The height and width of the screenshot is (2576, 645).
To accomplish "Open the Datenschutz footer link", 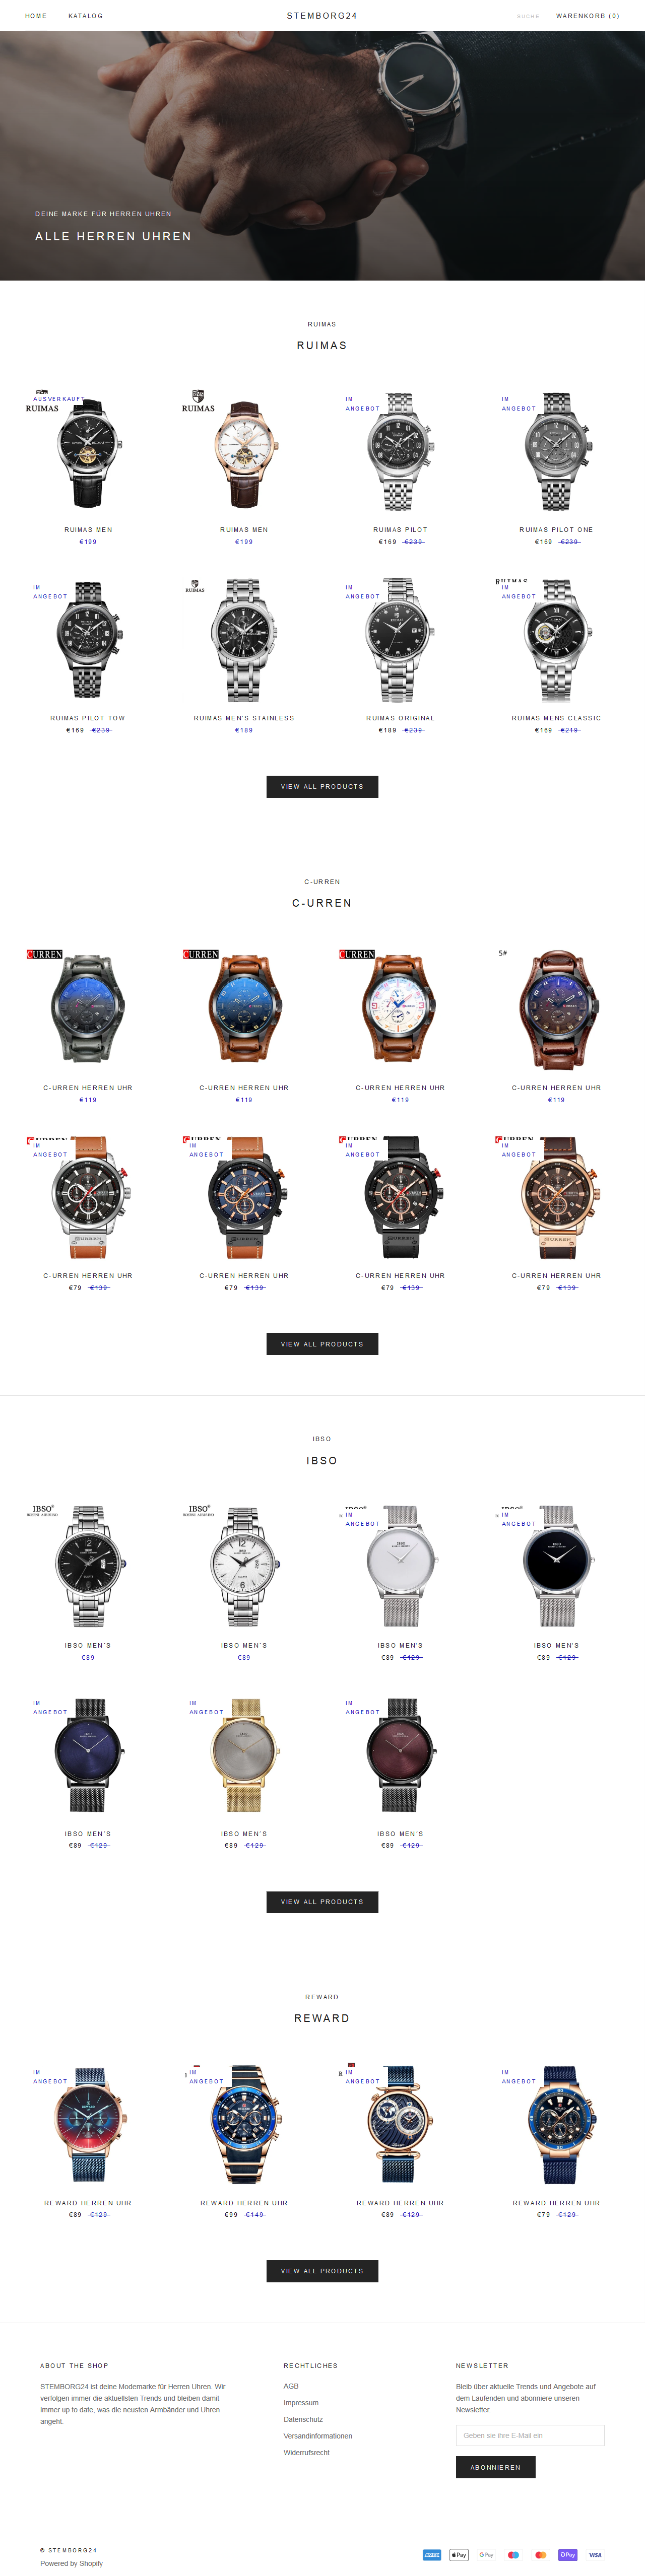I will (303, 2419).
